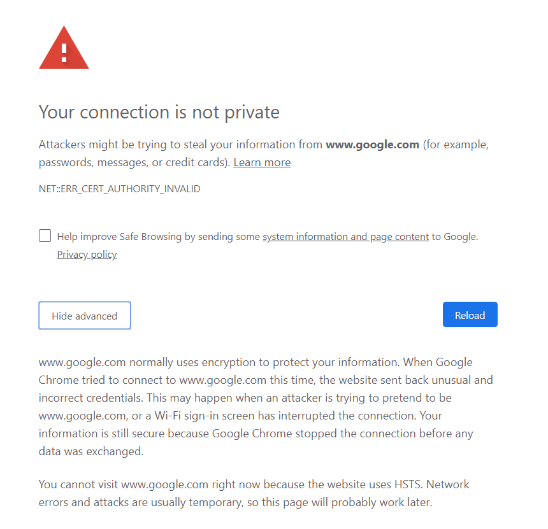Click the "Your connection is not private" heading
The width and height of the screenshot is (548, 529).
click(159, 113)
